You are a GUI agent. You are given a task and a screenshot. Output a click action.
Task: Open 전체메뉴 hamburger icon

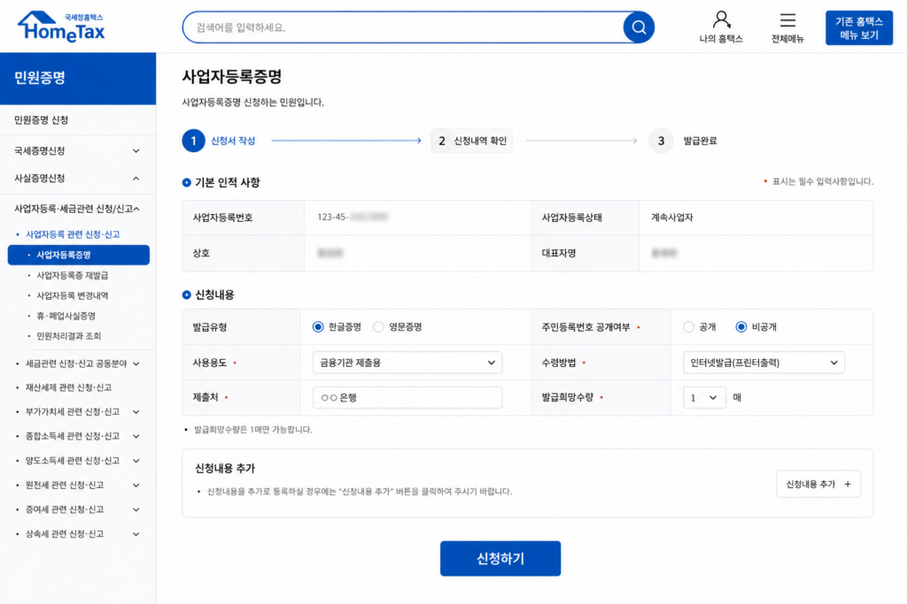(x=787, y=20)
